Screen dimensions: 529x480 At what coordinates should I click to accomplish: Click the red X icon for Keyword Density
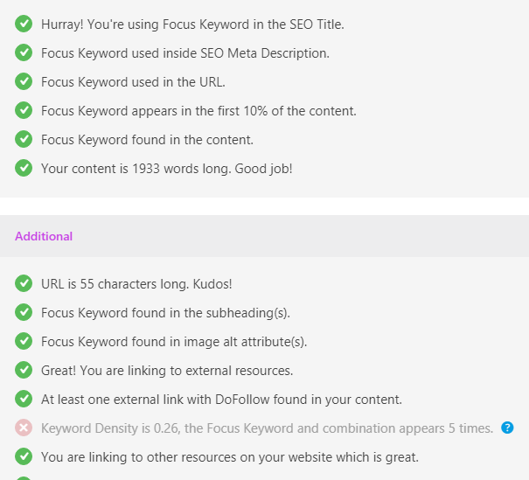(x=24, y=428)
